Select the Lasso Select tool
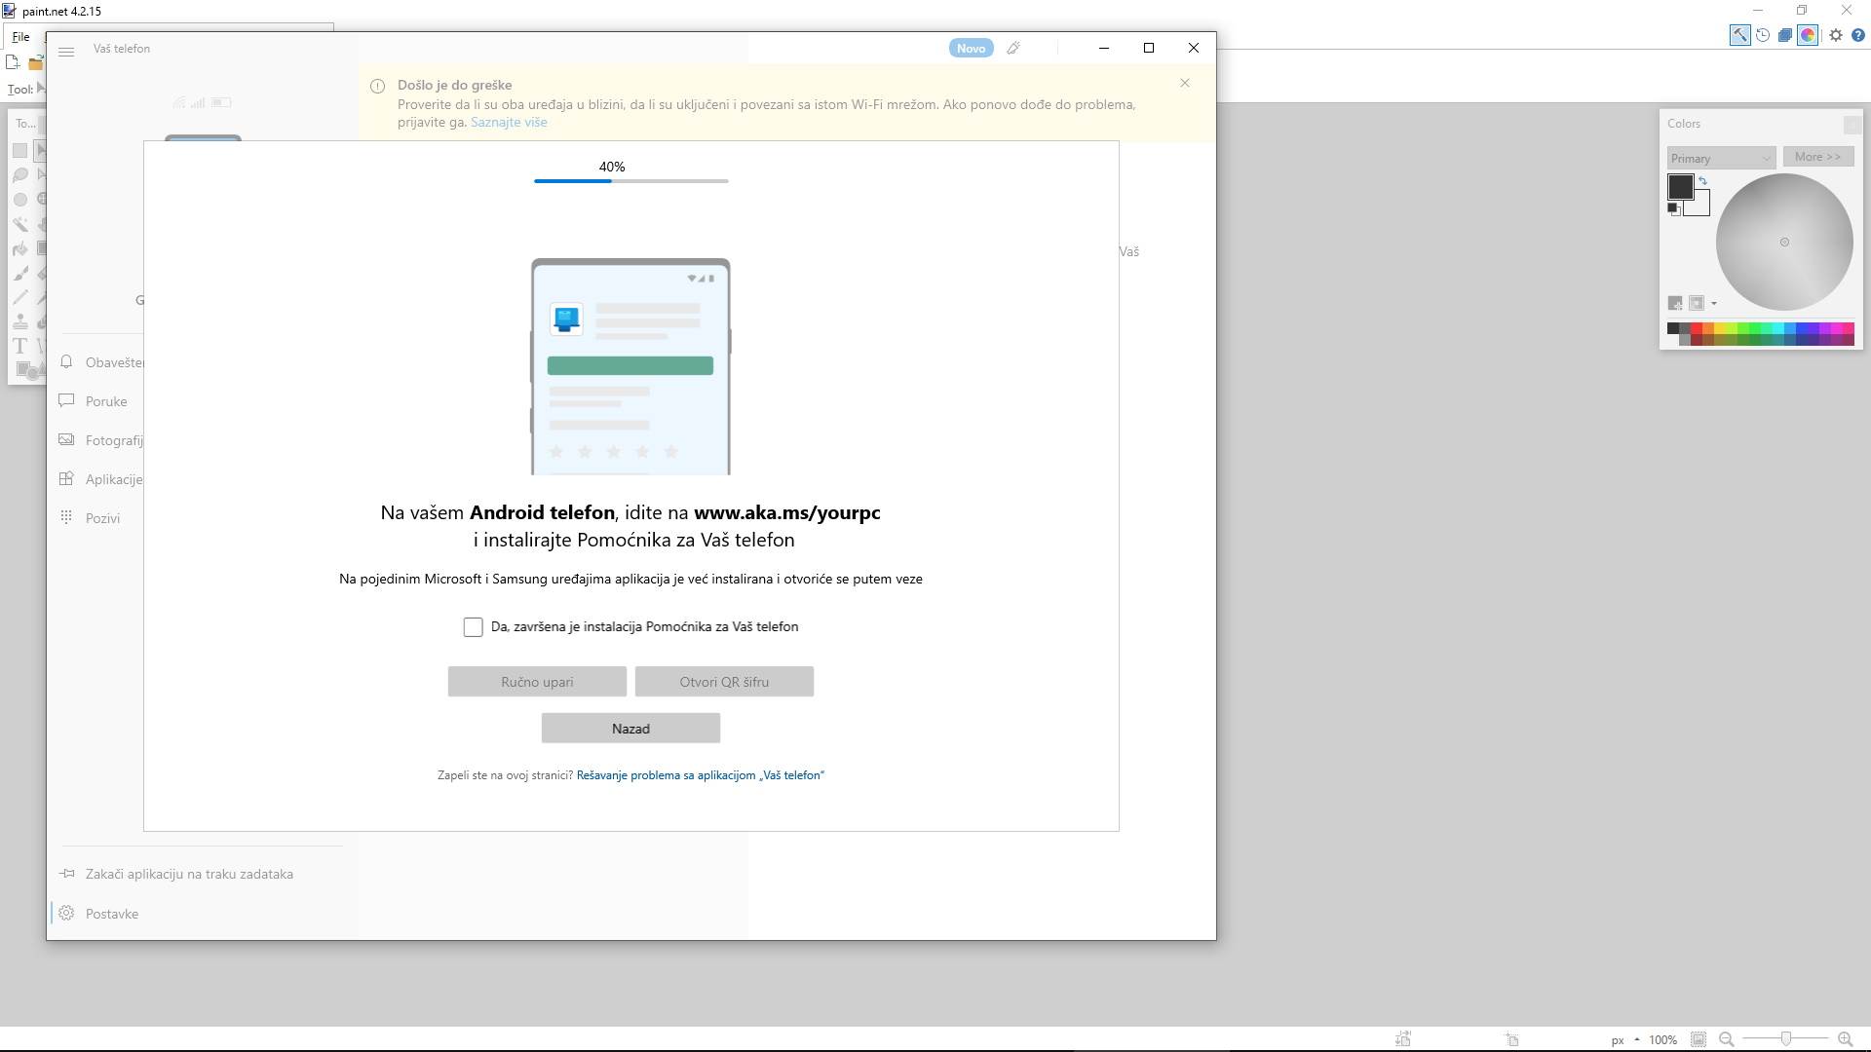This screenshot has height=1052, width=1871. [x=19, y=173]
